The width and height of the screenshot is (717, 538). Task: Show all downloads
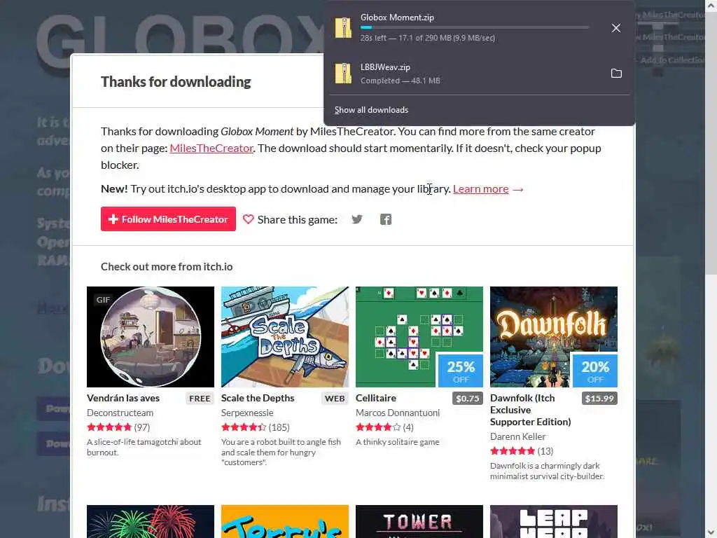click(x=371, y=110)
